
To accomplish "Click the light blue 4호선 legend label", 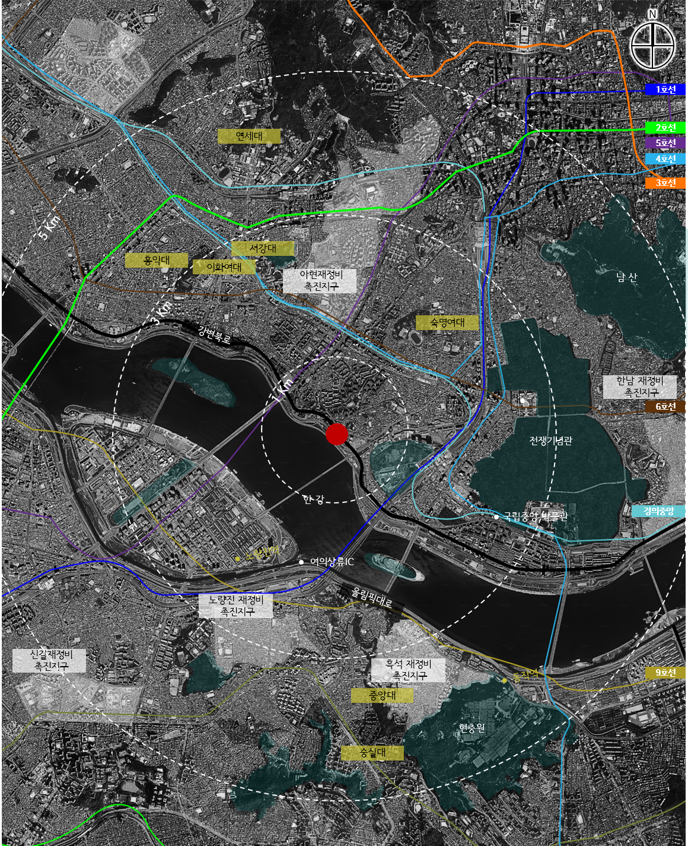I will tap(665, 159).
